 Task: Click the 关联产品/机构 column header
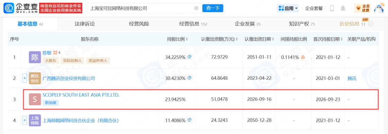coord(361,39)
